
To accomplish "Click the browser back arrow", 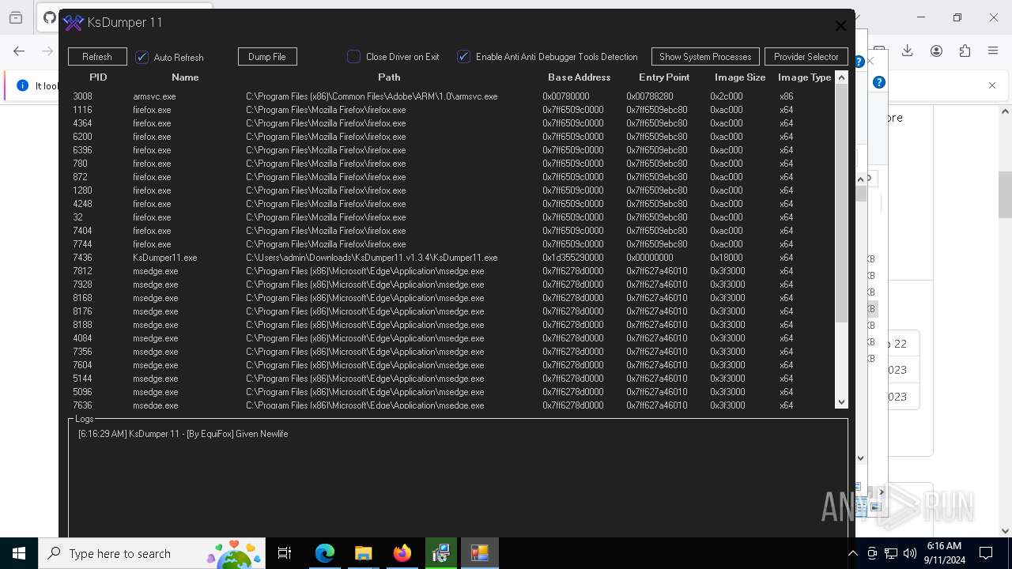I will point(19,51).
